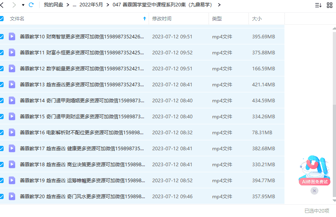Close the AI修图 floating widget
Viewport: 336px width, 217px height.
314,191
